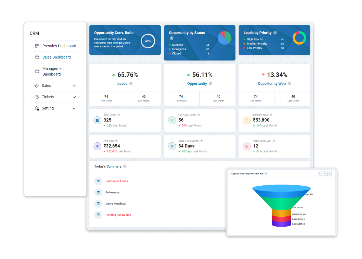Click the Opportunity Lost card icon

(247, 146)
